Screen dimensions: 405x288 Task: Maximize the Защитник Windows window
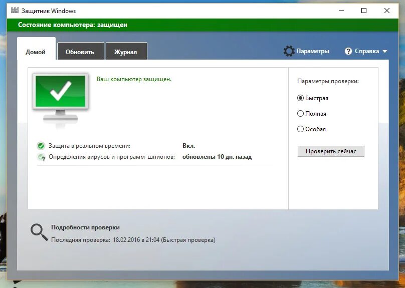364,11
